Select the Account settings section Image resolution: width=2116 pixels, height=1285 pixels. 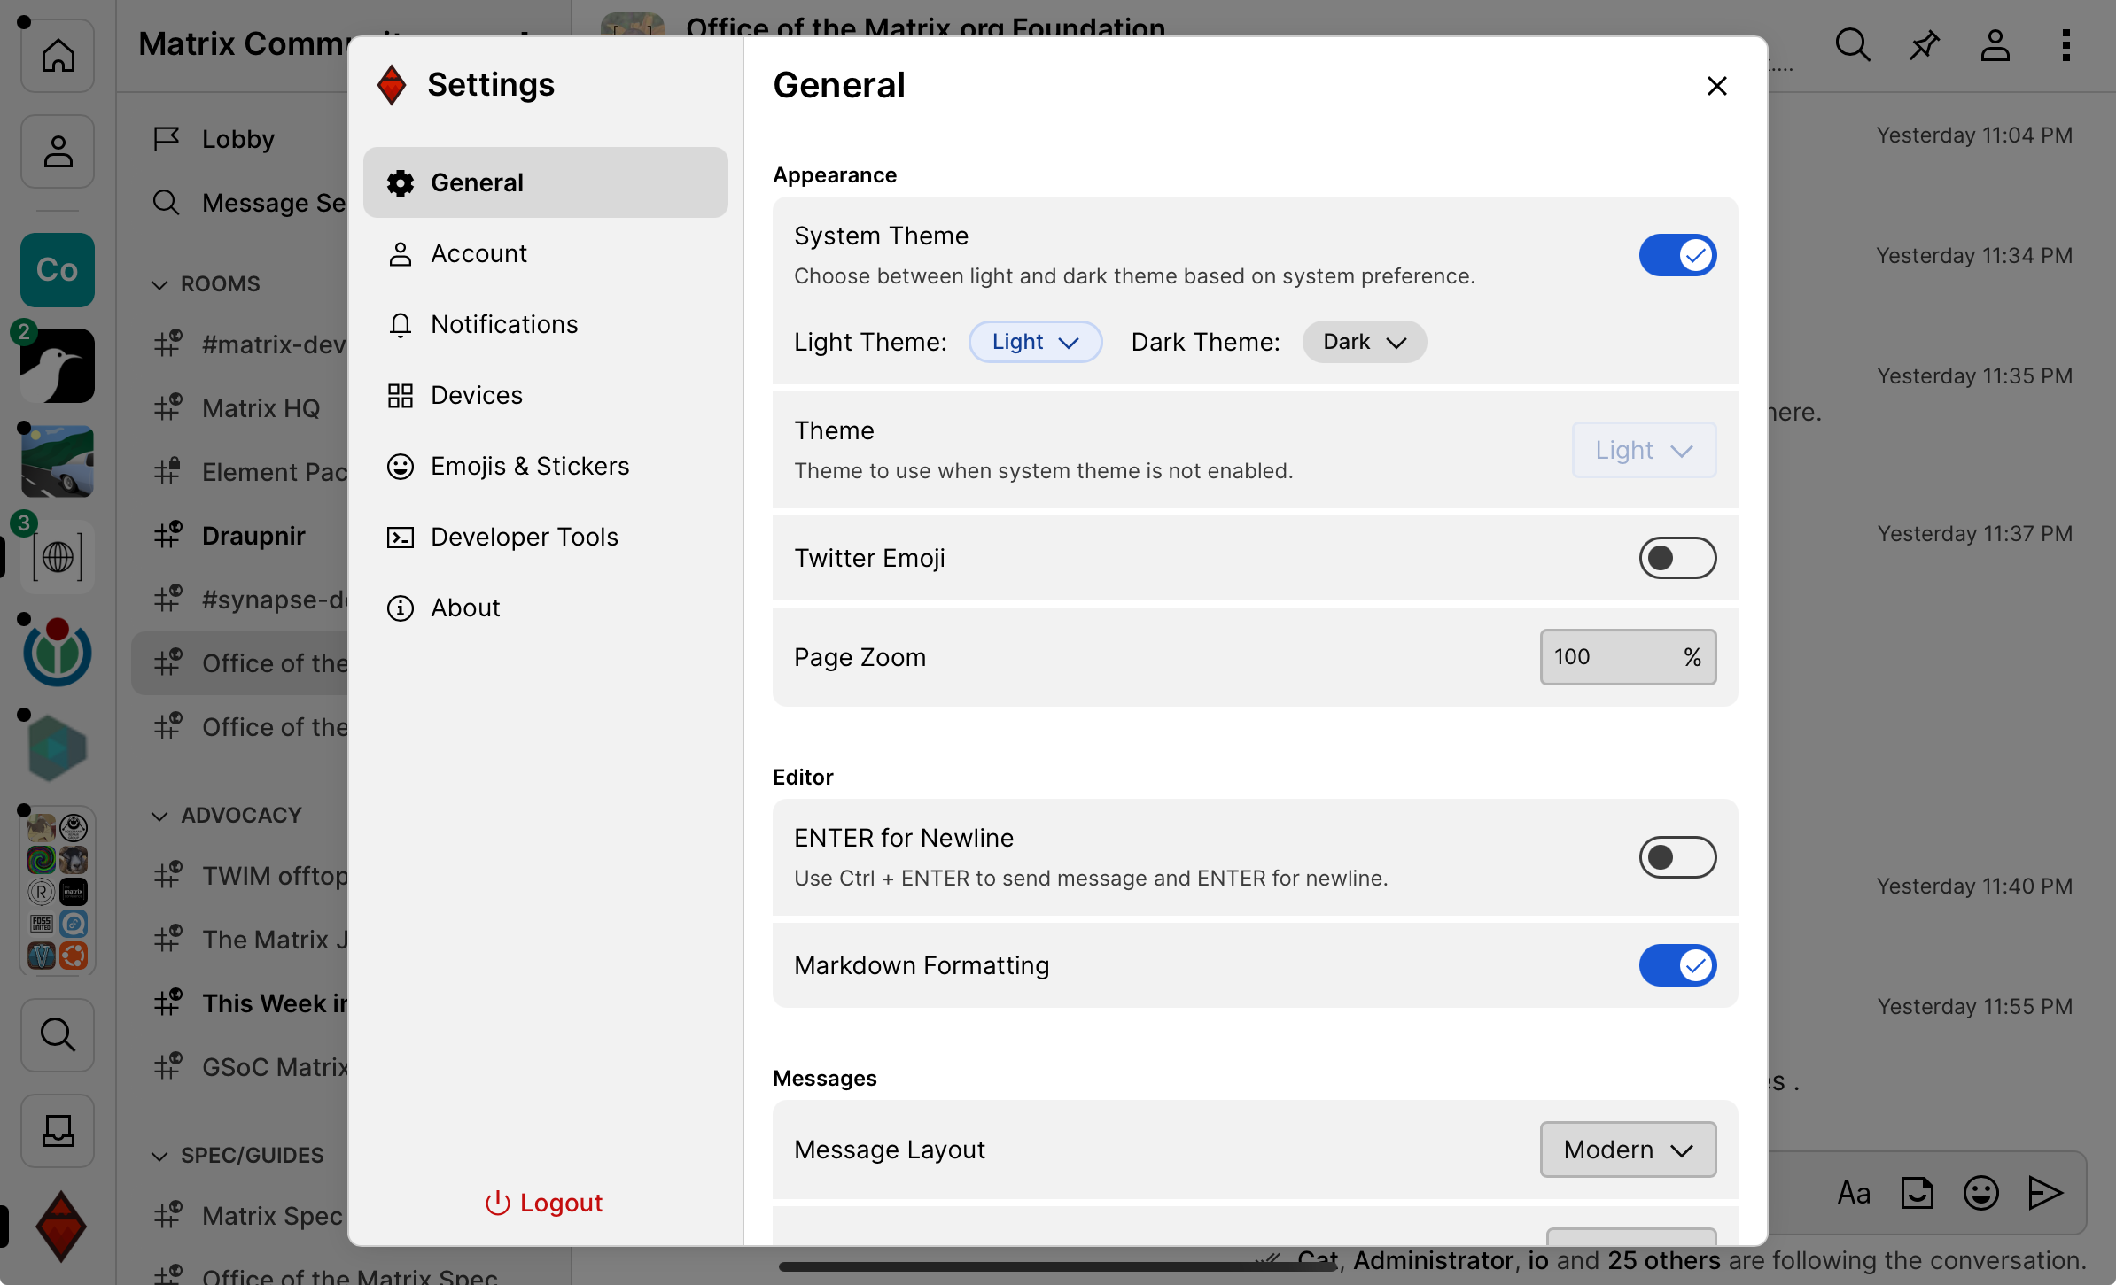coord(478,253)
